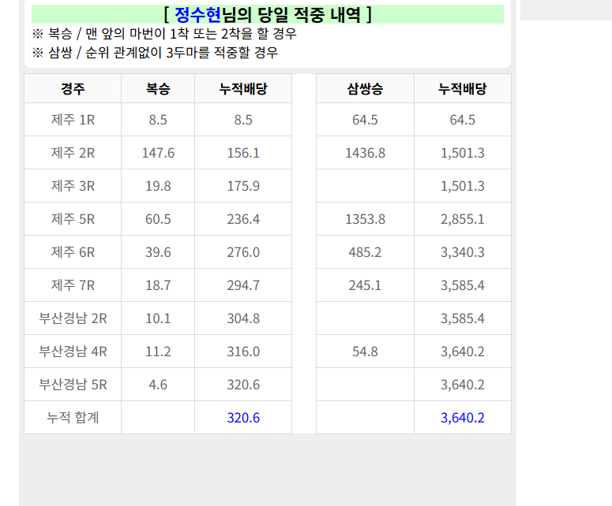
Task: Select the 제주 2R row label
Action: 73,153
